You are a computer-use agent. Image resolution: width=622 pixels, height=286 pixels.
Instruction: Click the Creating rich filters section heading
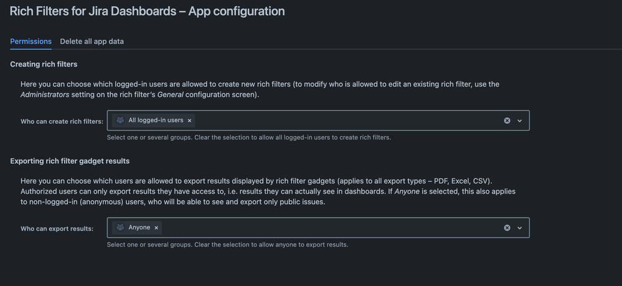[x=44, y=64]
